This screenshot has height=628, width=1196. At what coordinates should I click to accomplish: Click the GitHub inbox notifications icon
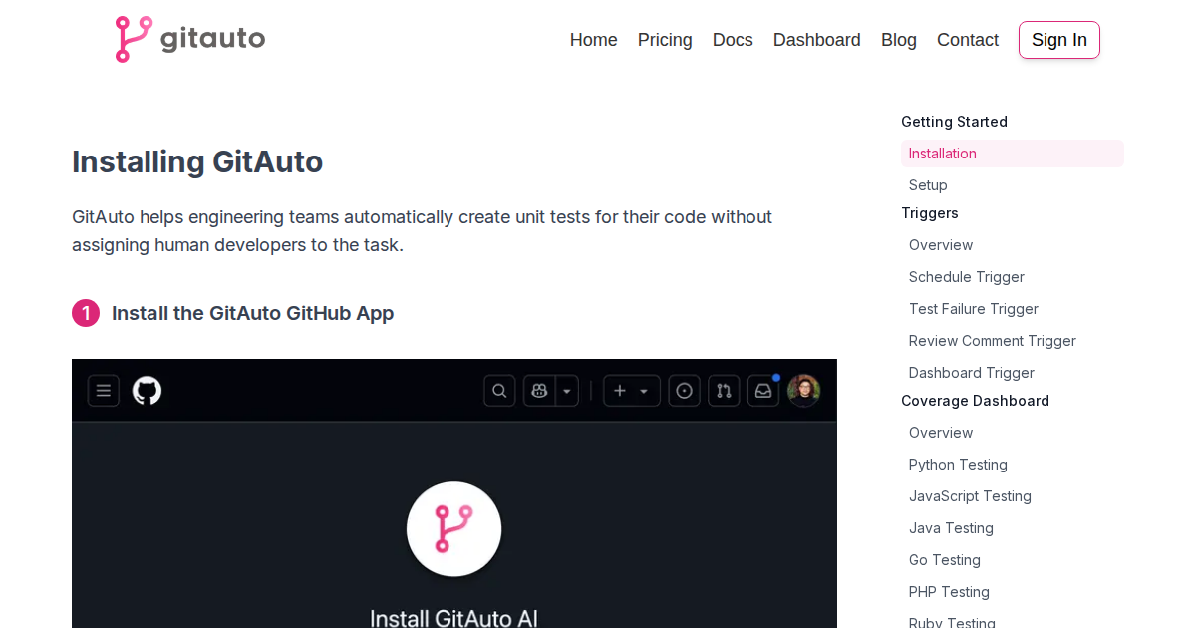pyautogui.click(x=763, y=391)
